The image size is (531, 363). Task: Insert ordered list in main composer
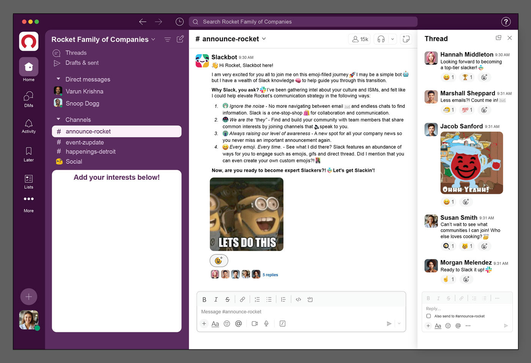257,299
